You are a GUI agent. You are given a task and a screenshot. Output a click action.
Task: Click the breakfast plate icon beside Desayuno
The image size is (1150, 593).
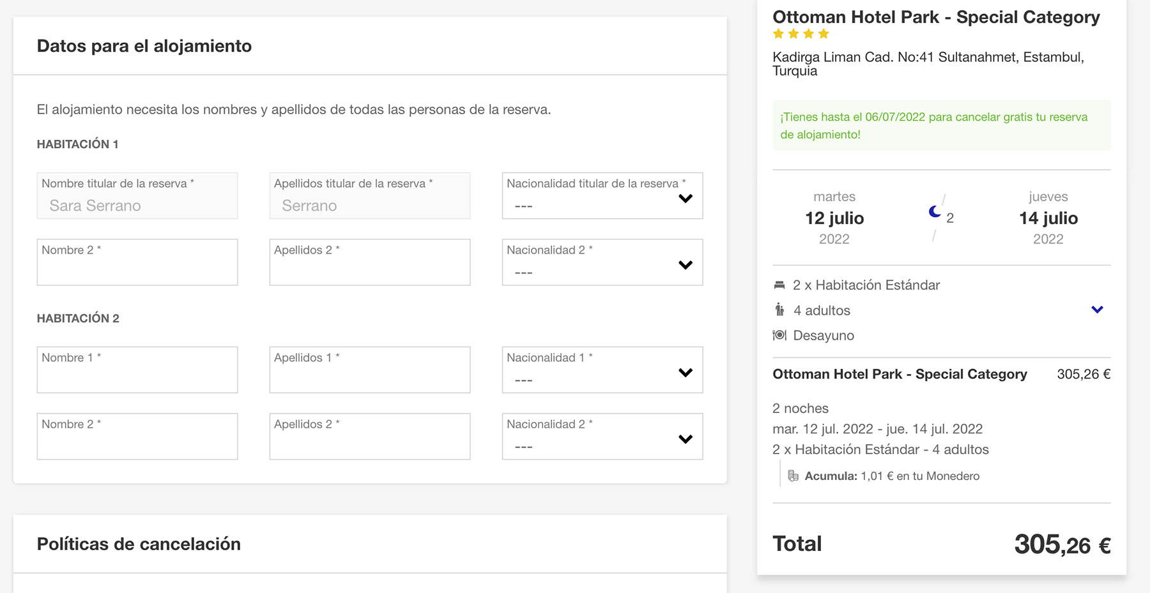[x=779, y=335]
